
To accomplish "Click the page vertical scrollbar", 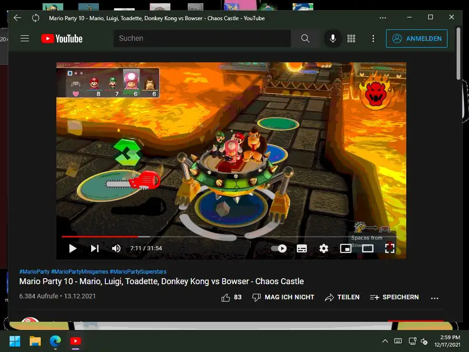I will pos(458,54).
